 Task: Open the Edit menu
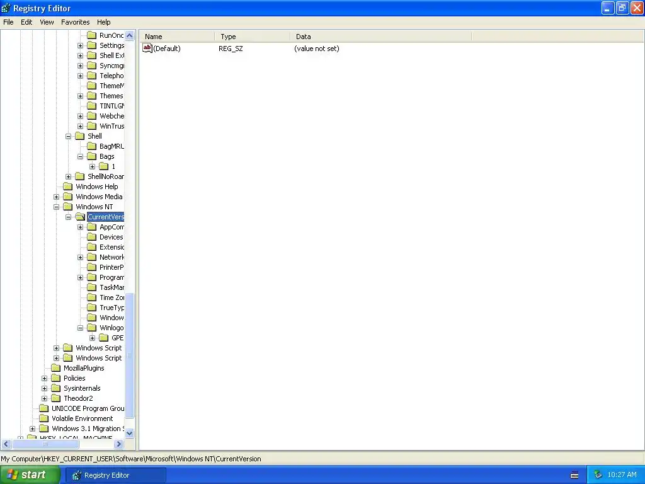pyautogui.click(x=26, y=22)
